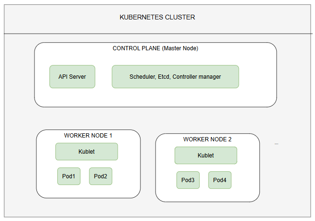Click the KUBERNETES CLUSTER title text
The width and height of the screenshot is (315, 221).
[157, 18]
